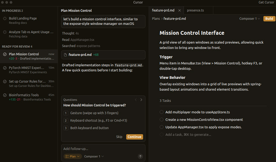
Task: Click the send arrow icon in follow-up box
Action: pos(140,156)
